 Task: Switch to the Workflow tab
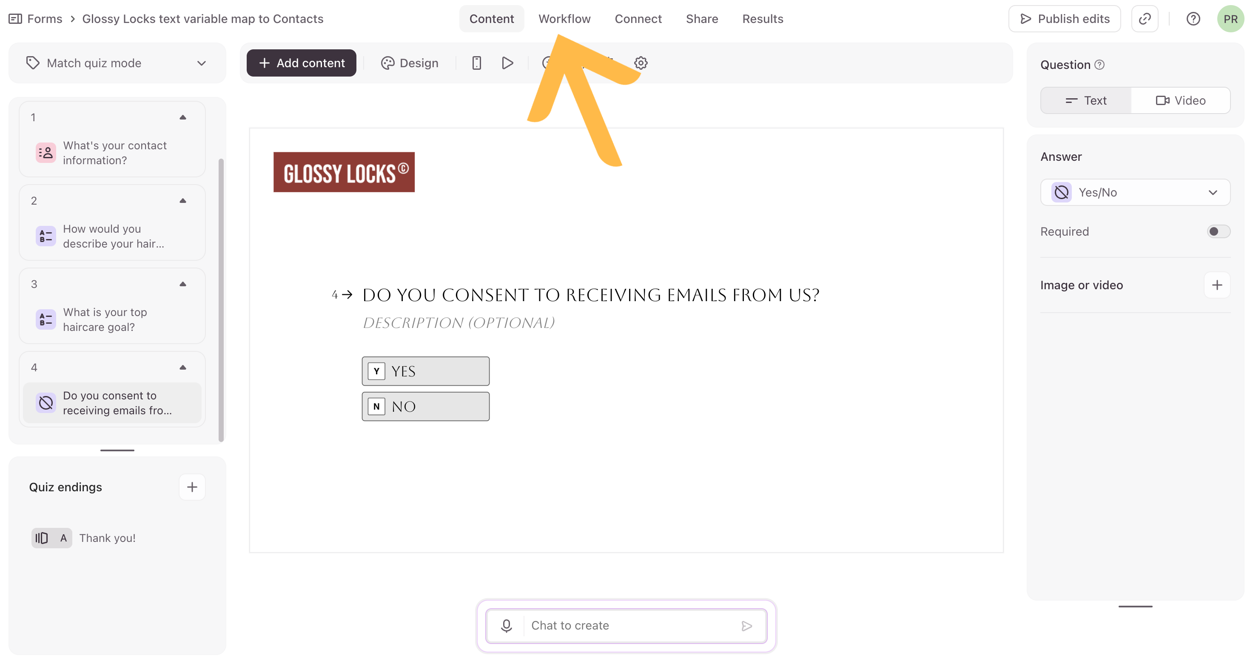[x=564, y=19]
